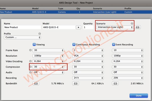Click the Scenario column header
The height and width of the screenshot is (101, 152).
98,9
